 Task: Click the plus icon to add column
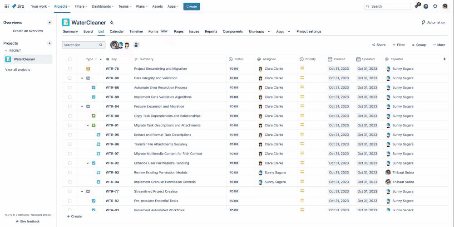click(444, 59)
